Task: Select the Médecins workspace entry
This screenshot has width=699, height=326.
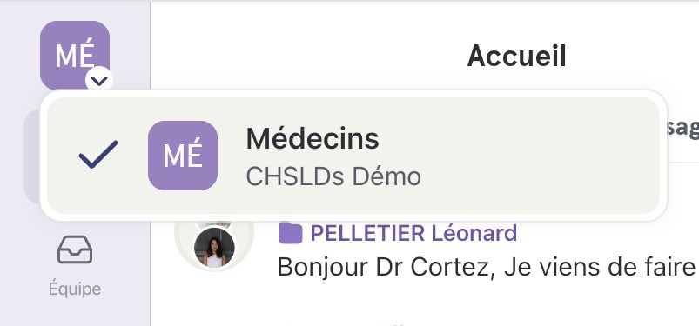Action: (x=353, y=156)
